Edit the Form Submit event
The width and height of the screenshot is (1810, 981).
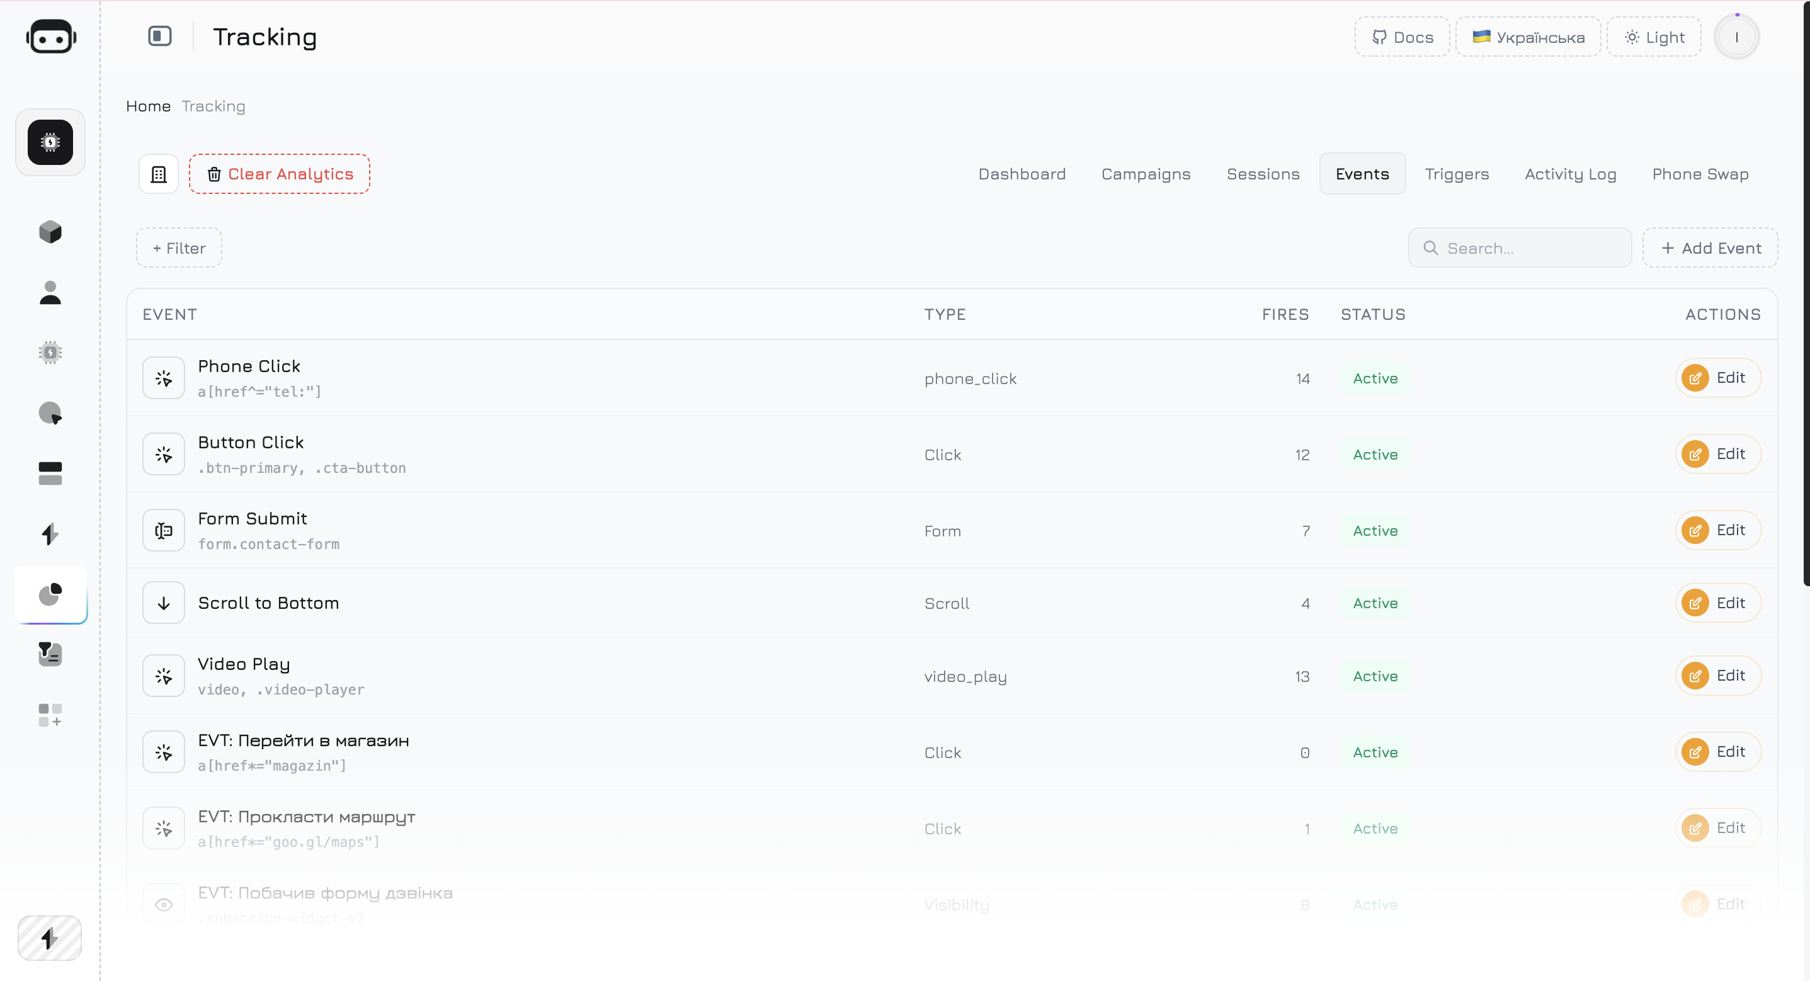tap(1718, 531)
